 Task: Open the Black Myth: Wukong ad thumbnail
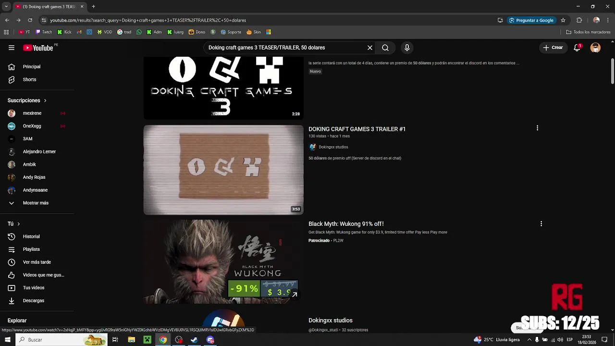[223, 261]
